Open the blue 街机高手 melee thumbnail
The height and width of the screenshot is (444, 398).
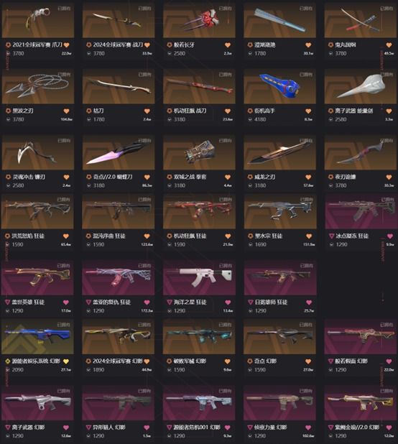pyautogui.click(x=279, y=86)
